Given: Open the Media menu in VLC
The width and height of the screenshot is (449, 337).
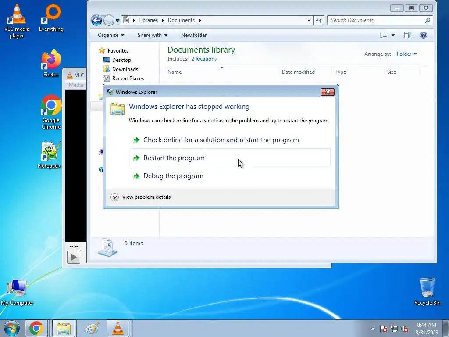Looking at the screenshot, I should tap(76, 85).
